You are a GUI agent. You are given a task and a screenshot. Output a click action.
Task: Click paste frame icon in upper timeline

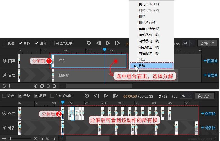point(48,86)
